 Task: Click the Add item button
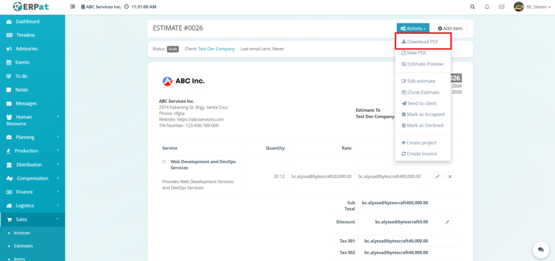pos(450,28)
